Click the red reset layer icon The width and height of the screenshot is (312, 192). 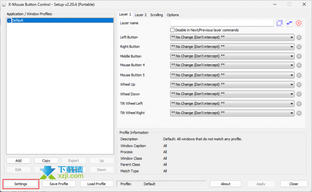point(298,23)
